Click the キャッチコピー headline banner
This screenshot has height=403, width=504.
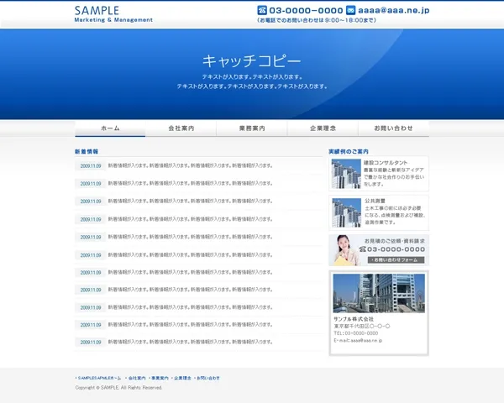(251, 61)
